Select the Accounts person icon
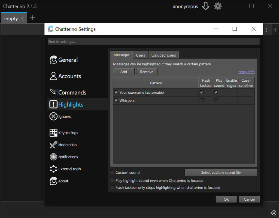Screen dimensions: 279x218 (53, 76)
